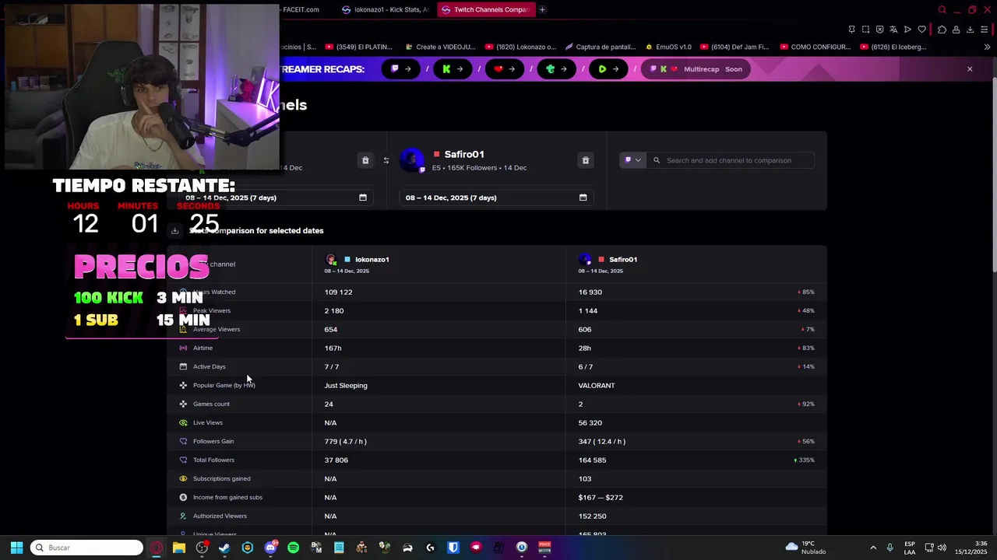Click the Just Sleeping game cell
The image size is (997, 560).
pyautogui.click(x=346, y=385)
